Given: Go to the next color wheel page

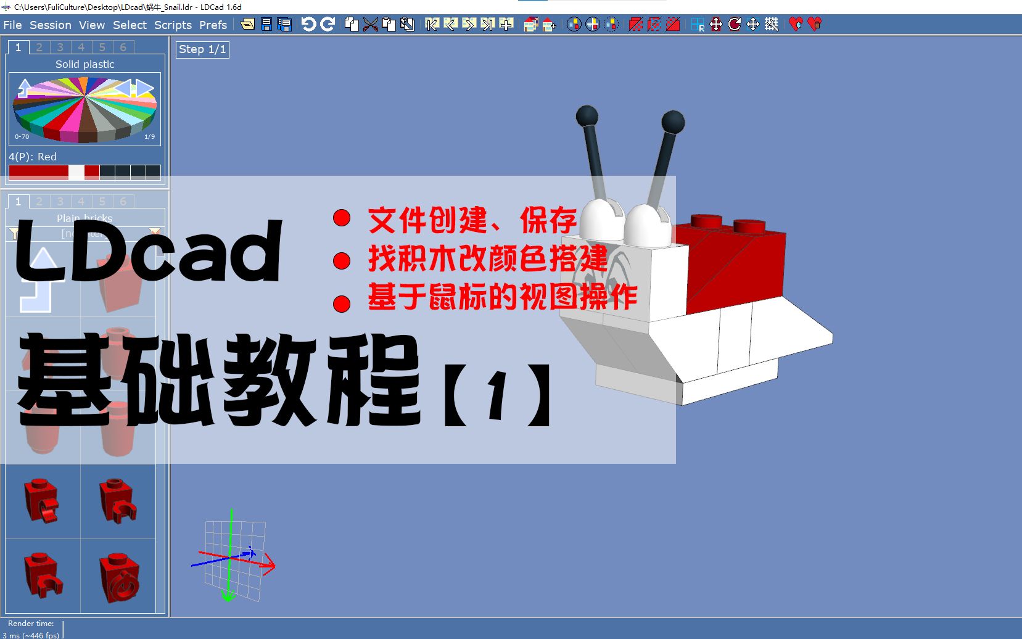Looking at the screenshot, I should (144, 88).
